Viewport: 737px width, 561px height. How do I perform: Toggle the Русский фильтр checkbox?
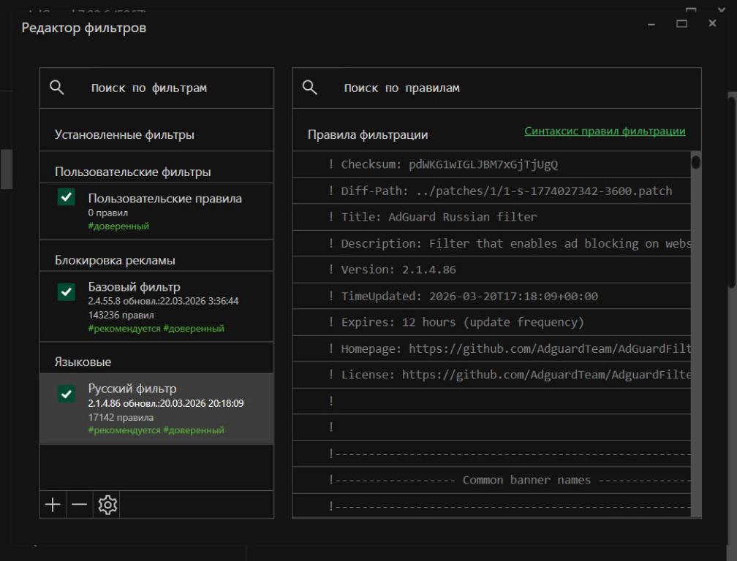pyautogui.click(x=67, y=394)
